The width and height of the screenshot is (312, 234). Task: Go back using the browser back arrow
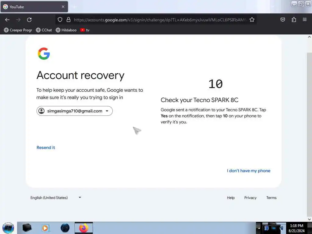point(7,20)
